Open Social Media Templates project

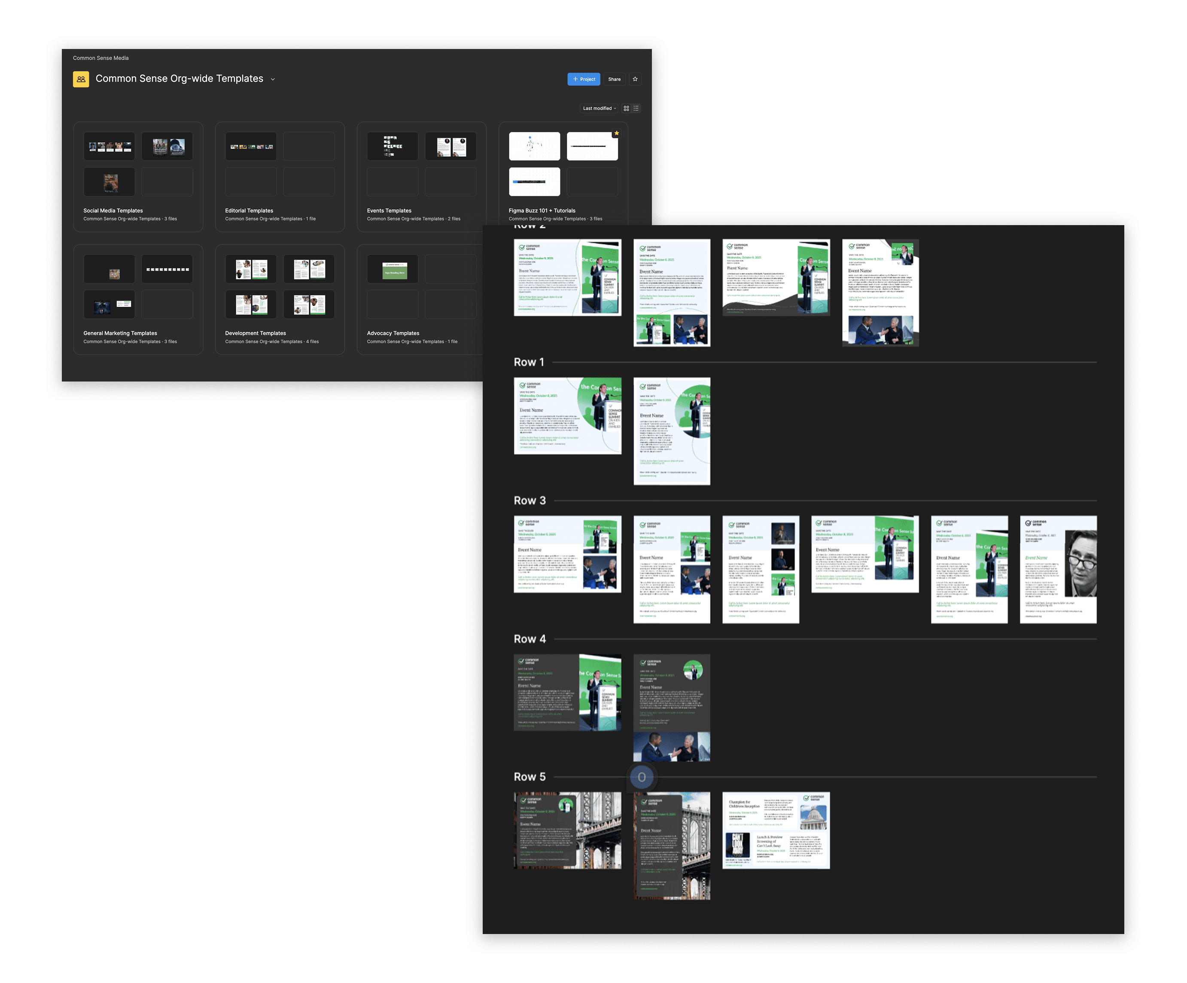click(113, 211)
